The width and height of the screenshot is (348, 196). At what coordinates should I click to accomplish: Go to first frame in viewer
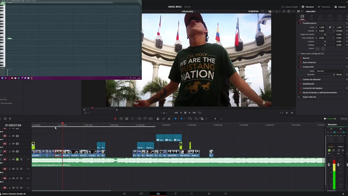[x=176, y=113]
